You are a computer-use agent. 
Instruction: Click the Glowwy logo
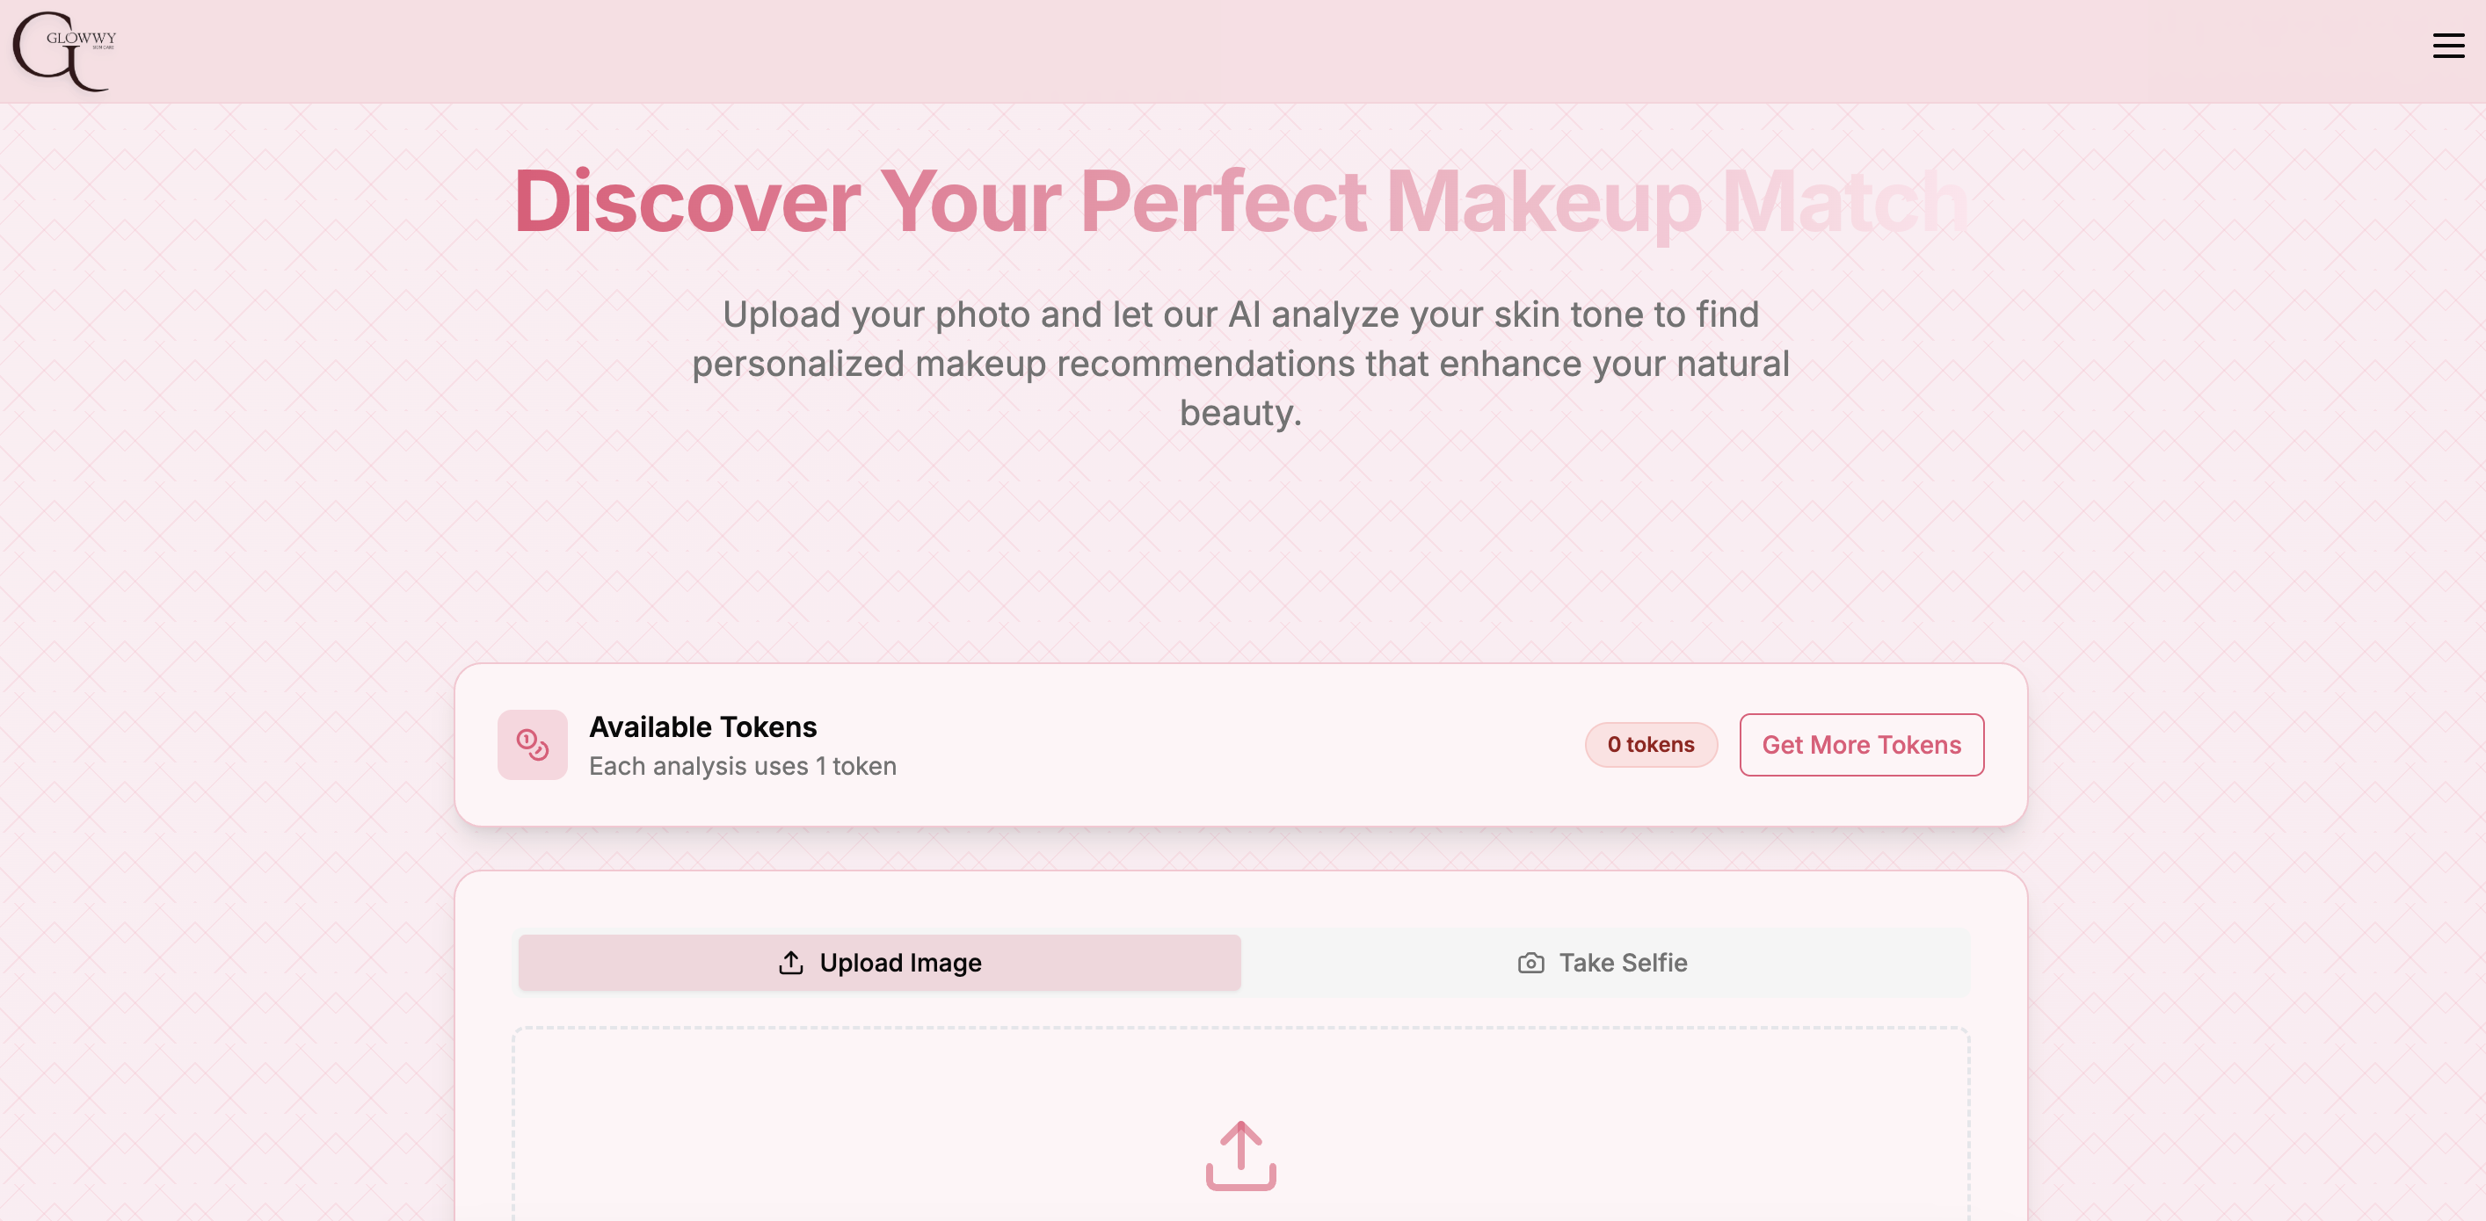coord(62,50)
